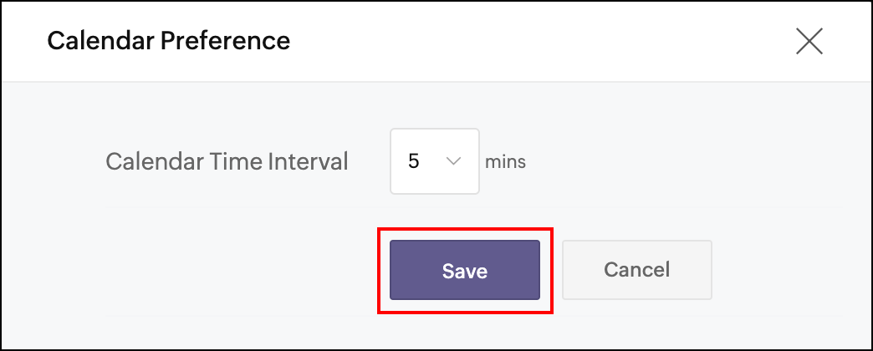Select the value 5 in the interval box

[414, 161]
